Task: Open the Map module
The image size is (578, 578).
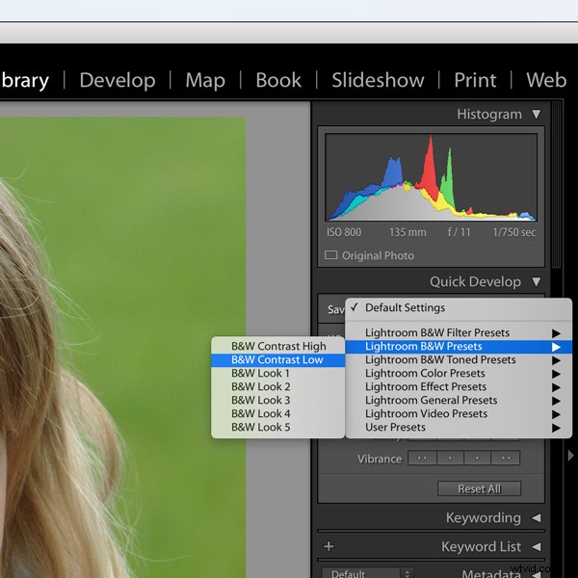Action: click(x=205, y=81)
